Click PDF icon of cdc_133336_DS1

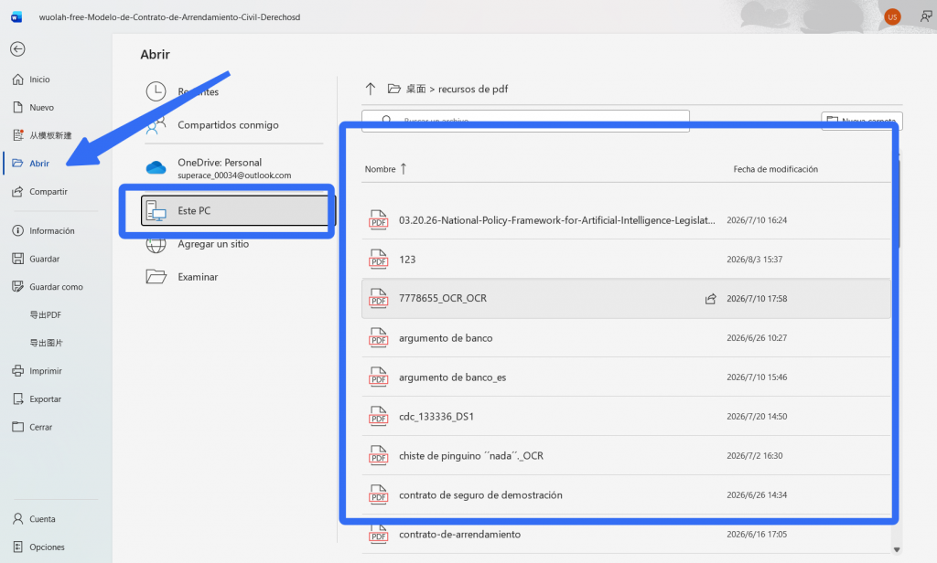click(378, 416)
